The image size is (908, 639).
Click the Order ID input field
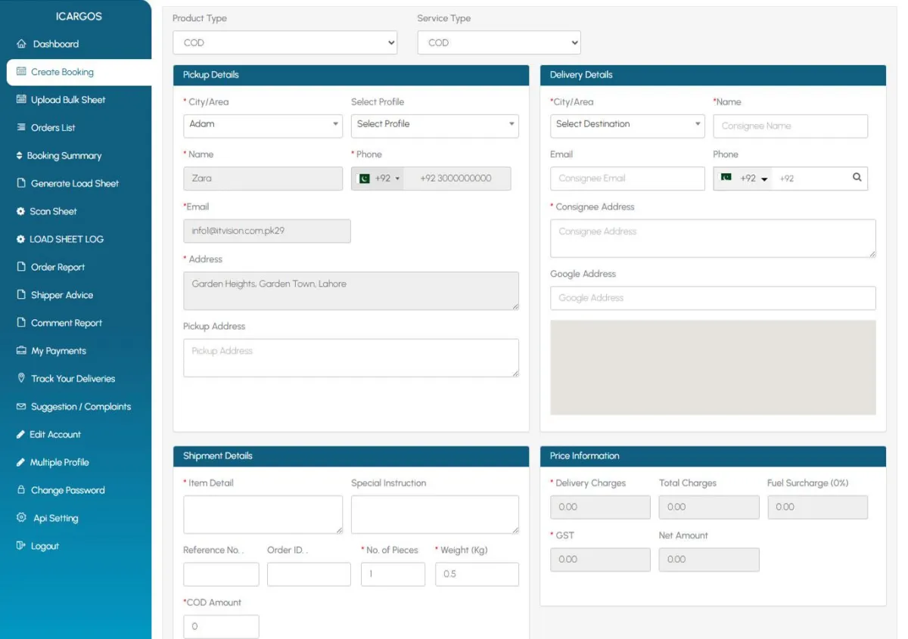coord(309,574)
